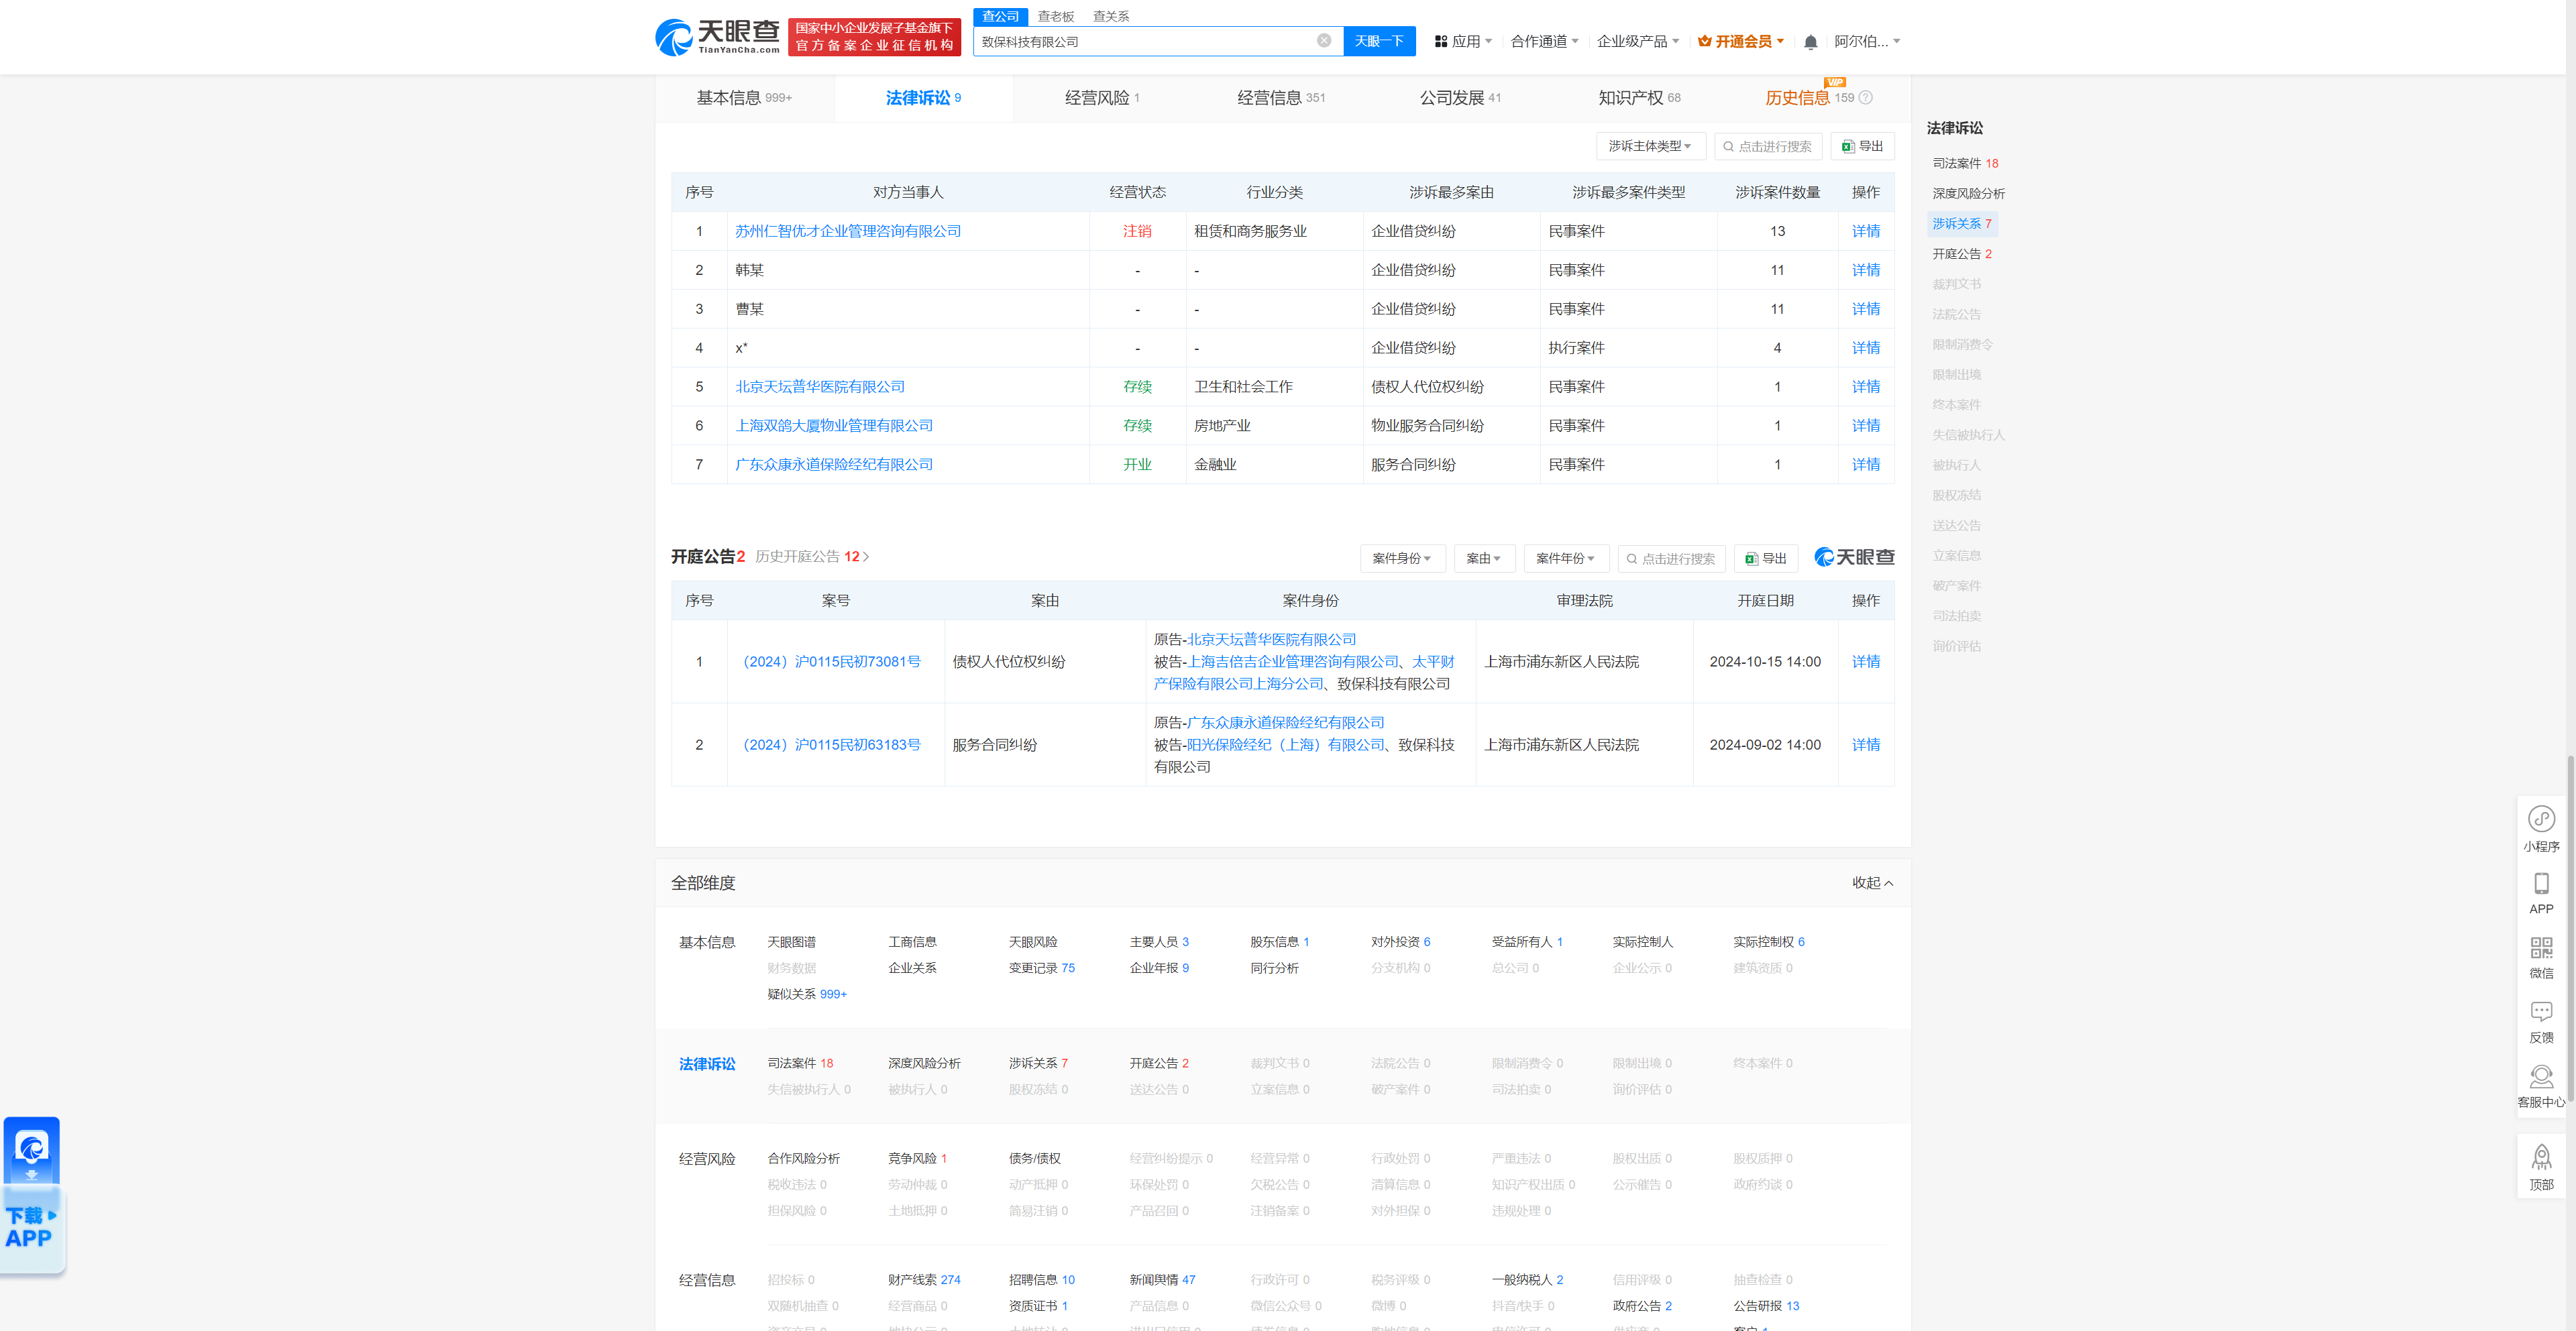Open 开通会员 dropdown
The width and height of the screenshot is (2576, 1331).
click(x=1741, y=42)
